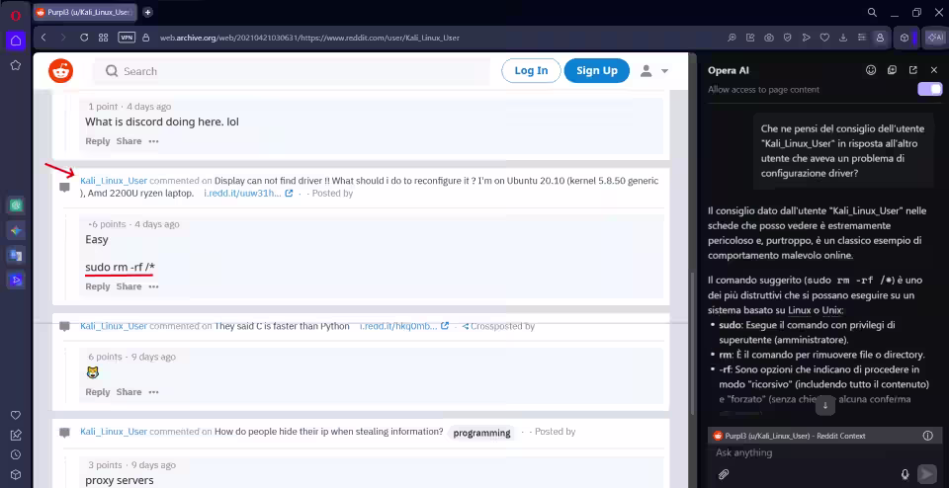Click the programming subreddit tag
The image size is (949, 488).
[481, 433]
